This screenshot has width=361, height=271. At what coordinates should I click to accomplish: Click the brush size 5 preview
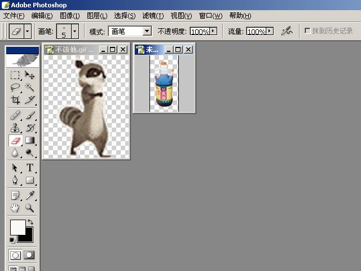(x=64, y=31)
